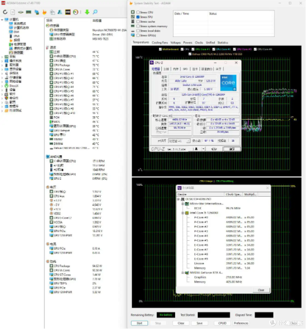Viewport: 306px width, 329px height.
Task: Expand the 显示设备 display node in tree
Action: (x=2, y=69)
